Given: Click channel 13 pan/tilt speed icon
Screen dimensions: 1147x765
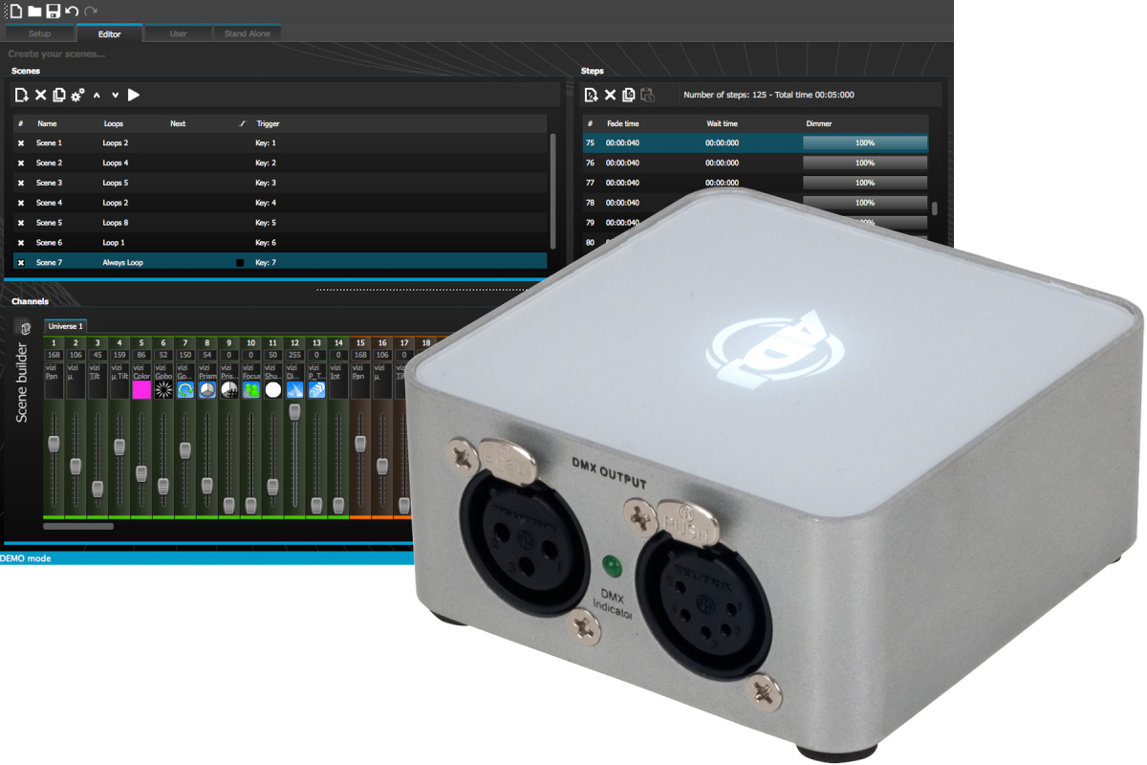Looking at the screenshot, I should tap(316, 389).
